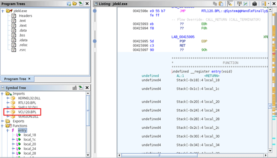This screenshot has height=158, width=277.
Task: Open the Edit Listing Fields icon
Action: click(x=239, y=4)
